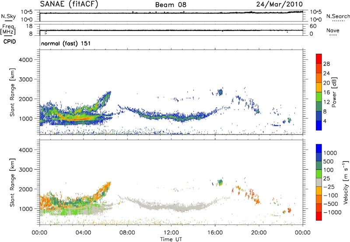350x242 pixels.
Task: Select the 4 value on Power colorbar
Action: pos(325,121)
